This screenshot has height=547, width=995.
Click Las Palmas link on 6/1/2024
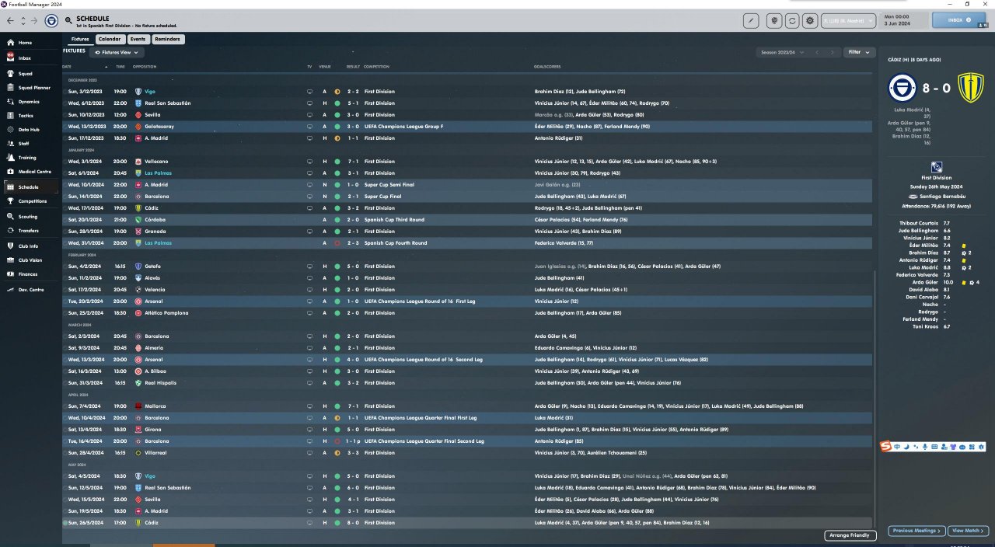pos(158,173)
